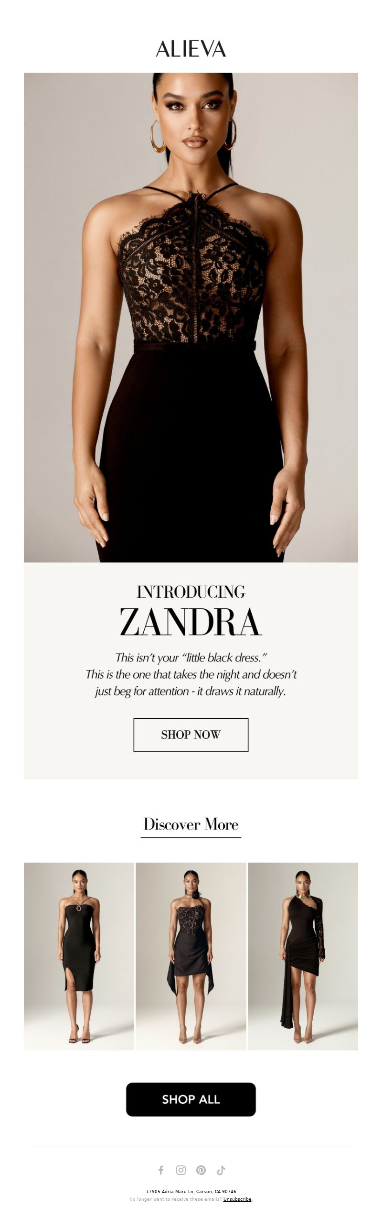Click the model's gold hoop earring
This screenshot has width=382, height=1229.
[157, 136]
